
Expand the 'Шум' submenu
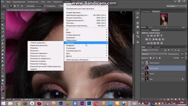pos(86,53)
